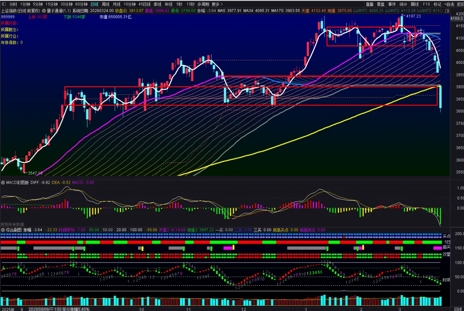Select the 15秒 period
Image resolution: width=464 pixels, height=311 pixels.
pos(190,4)
